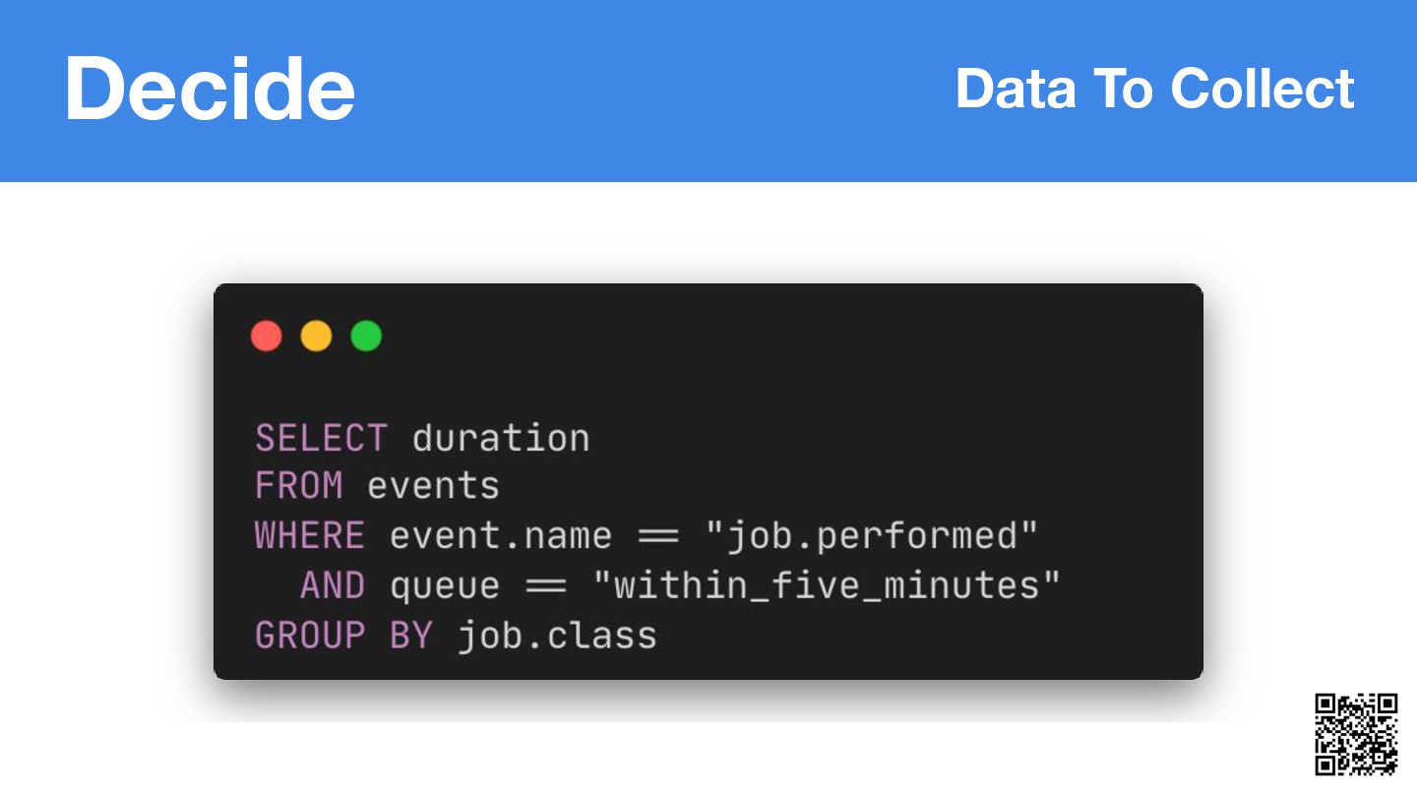Click the QR code in the corner
The height and width of the screenshot is (797, 1417).
tap(1357, 734)
